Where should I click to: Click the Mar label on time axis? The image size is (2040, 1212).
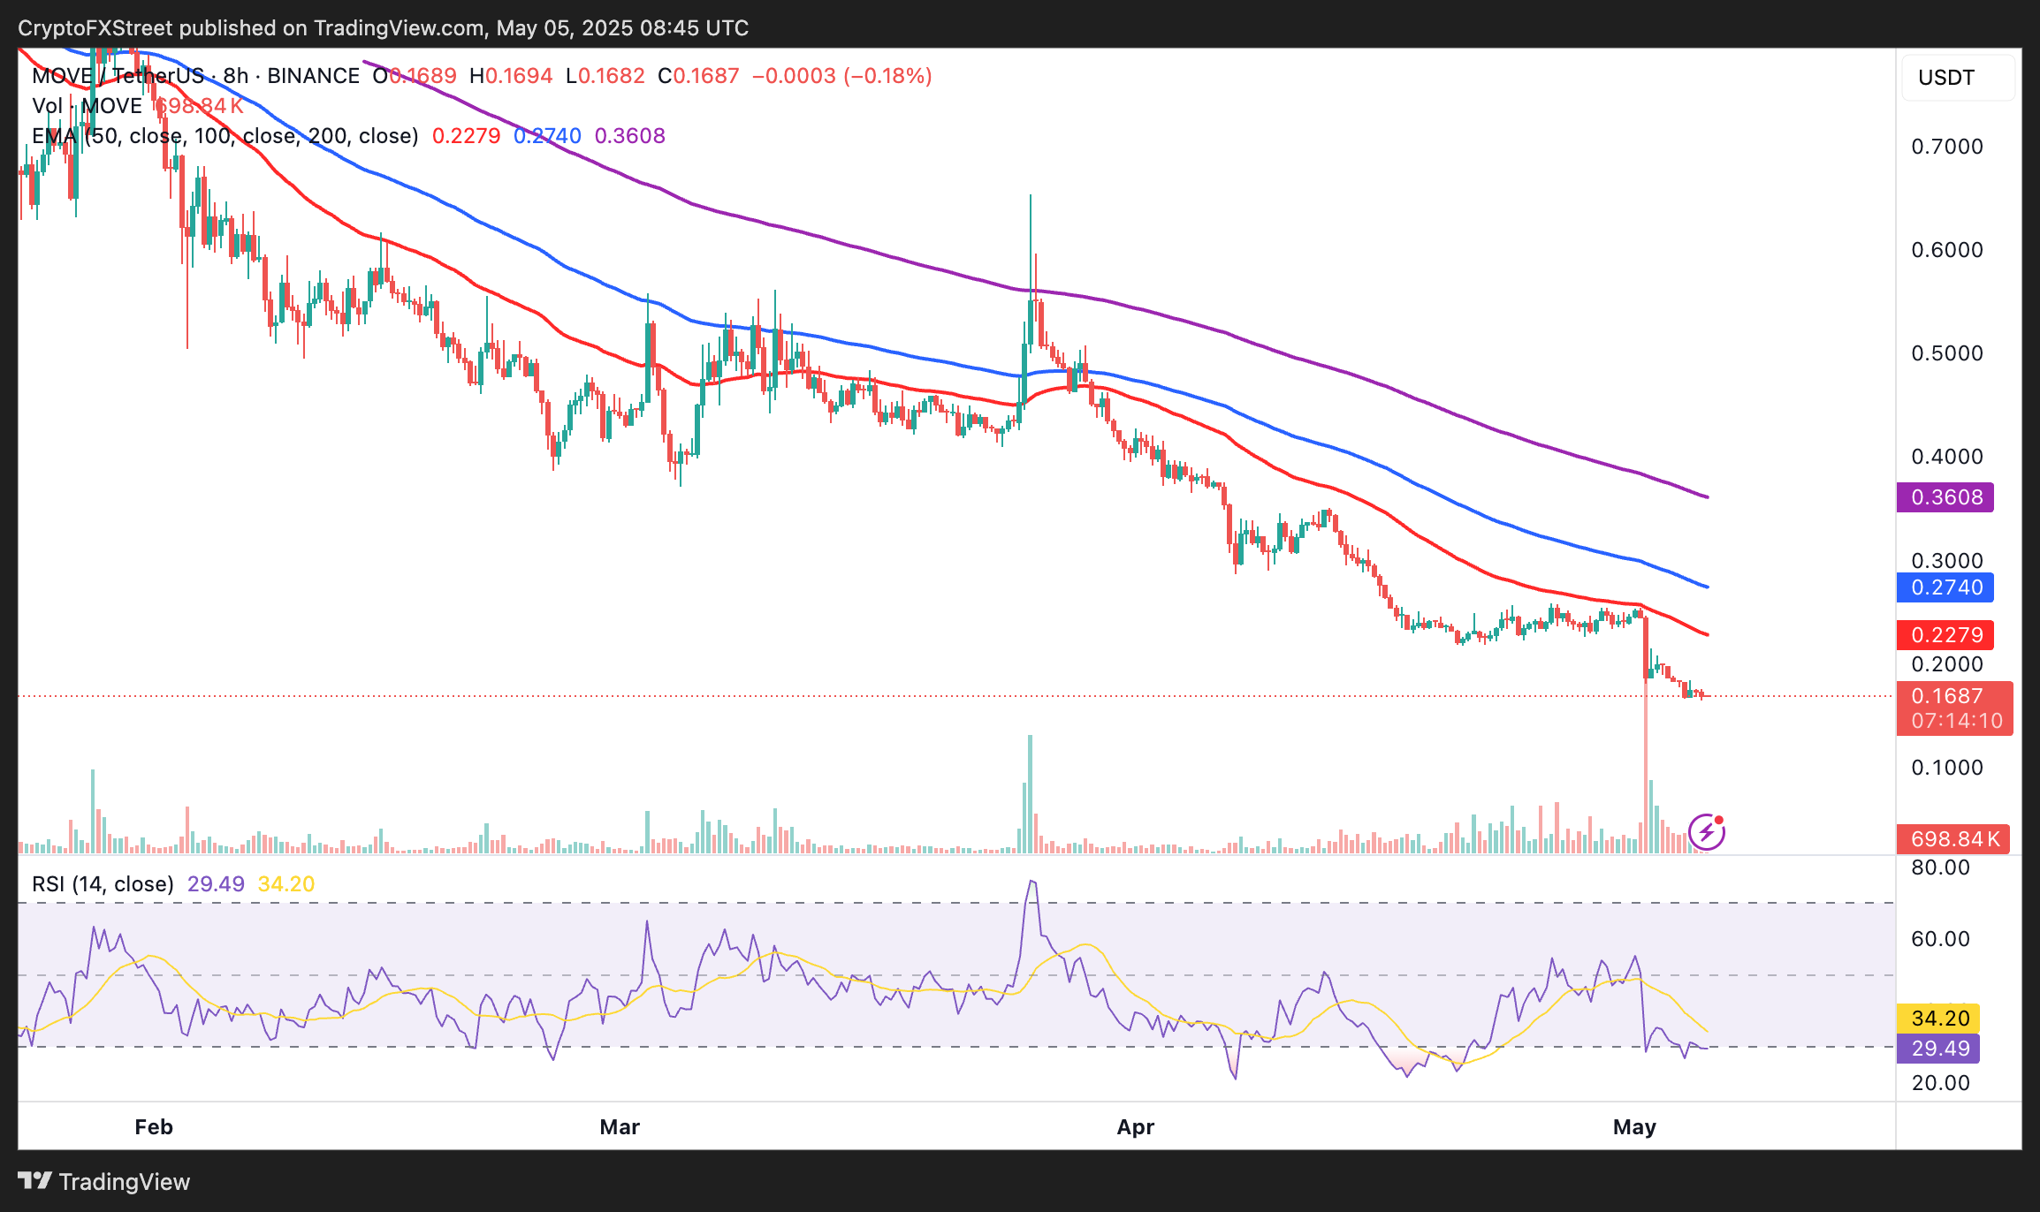point(620,1127)
